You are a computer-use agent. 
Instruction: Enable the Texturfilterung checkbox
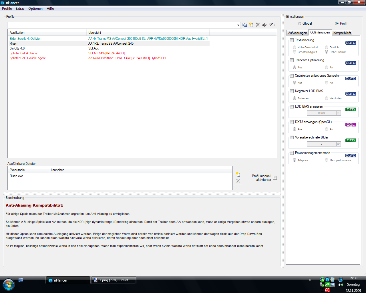pyautogui.click(x=292, y=40)
